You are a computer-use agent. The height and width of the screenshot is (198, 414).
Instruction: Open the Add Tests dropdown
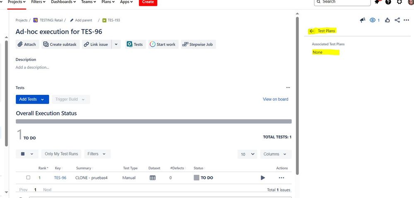(x=32, y=99)
